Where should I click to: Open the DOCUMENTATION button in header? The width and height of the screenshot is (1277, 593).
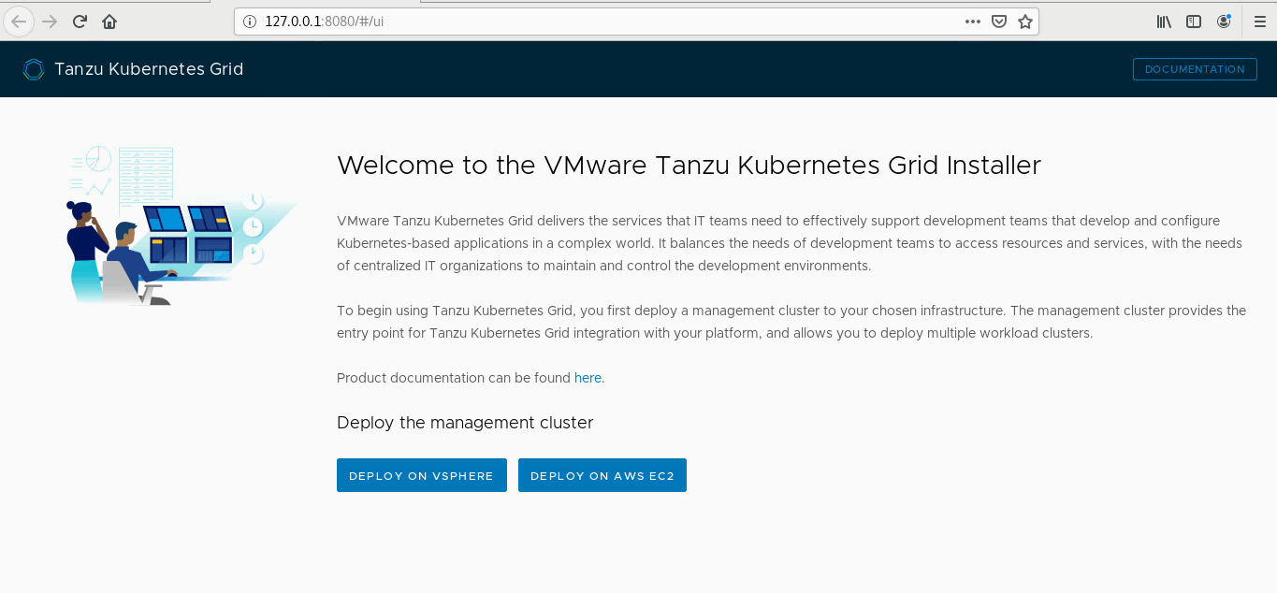[x=1195, y=69]
